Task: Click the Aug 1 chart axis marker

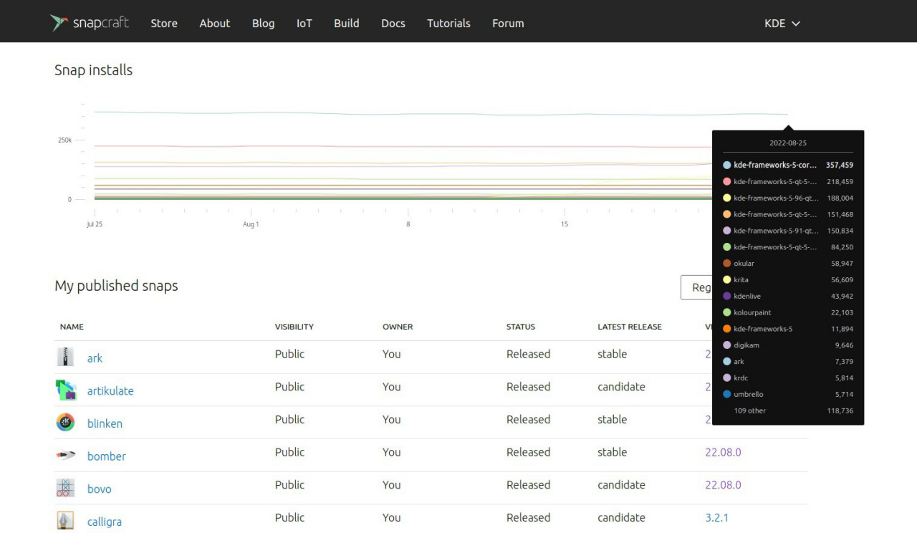Action: click(x=251, y=224)
